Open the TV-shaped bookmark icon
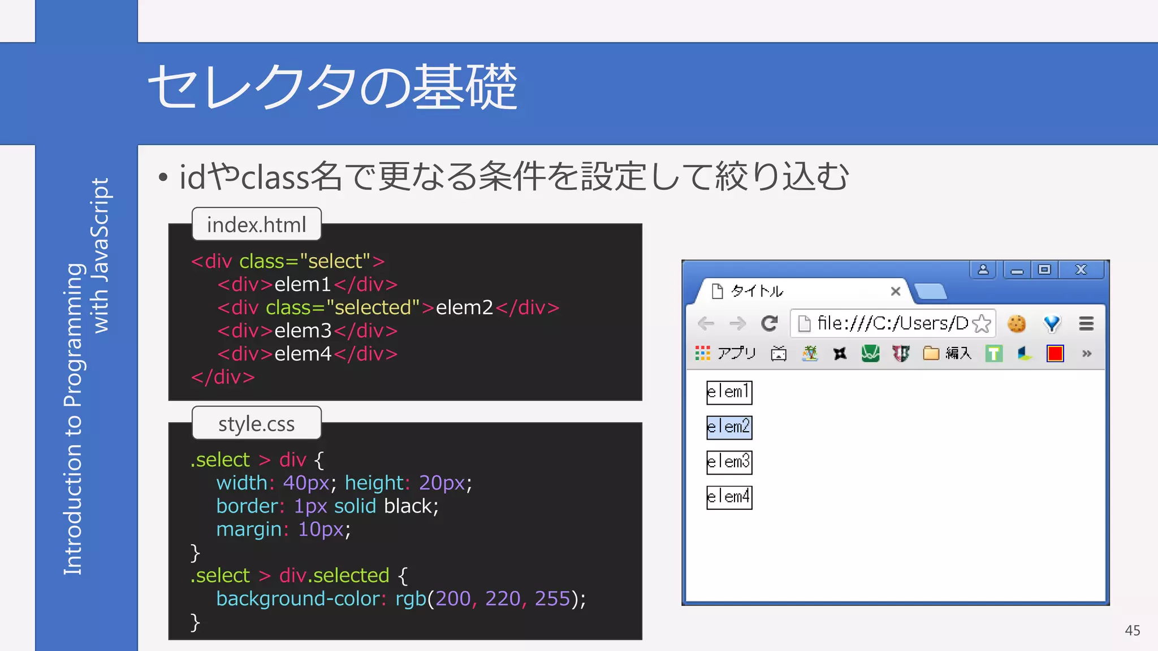The width and height of the screenshot is (1158, 651). pos(779,354)
